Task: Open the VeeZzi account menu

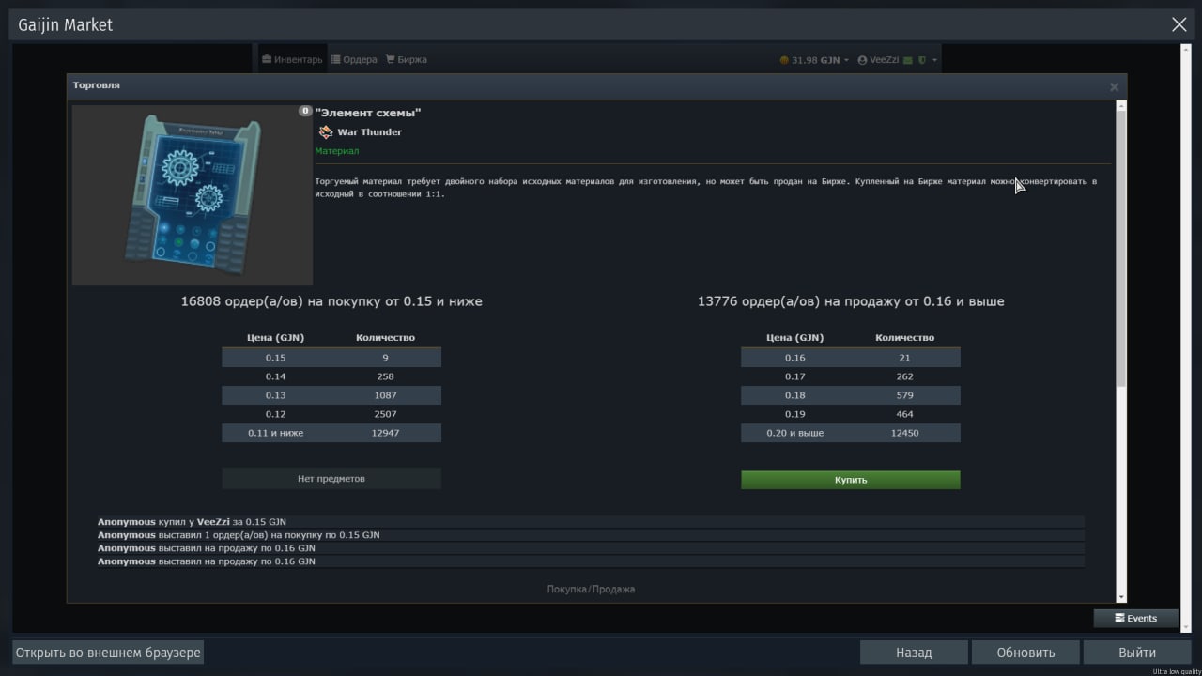Action: coord(878,60)
